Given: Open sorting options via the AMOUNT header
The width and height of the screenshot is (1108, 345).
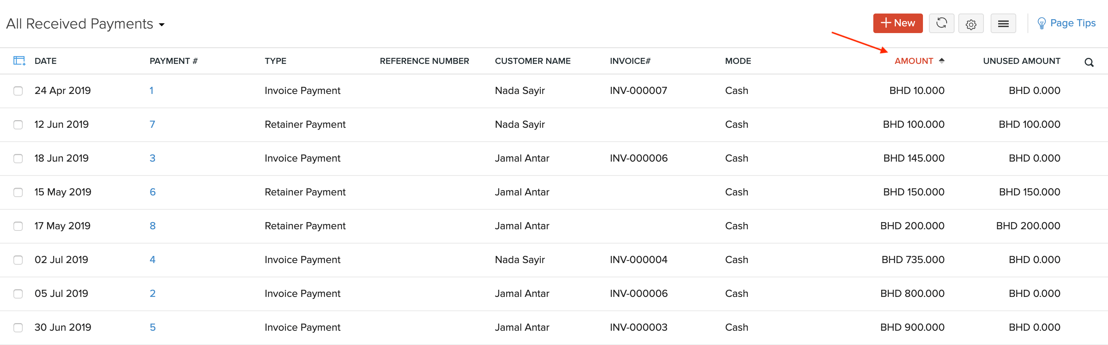Looking at the screenshot, I should click(914, 61).
